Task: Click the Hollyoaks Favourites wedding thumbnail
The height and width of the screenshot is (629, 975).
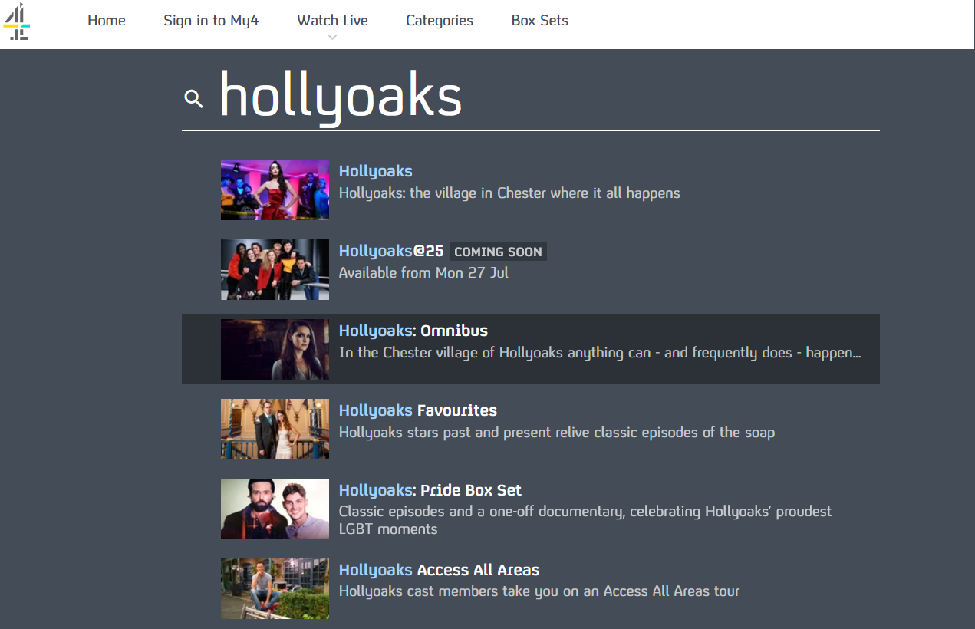Action: [x=275, y=429]
